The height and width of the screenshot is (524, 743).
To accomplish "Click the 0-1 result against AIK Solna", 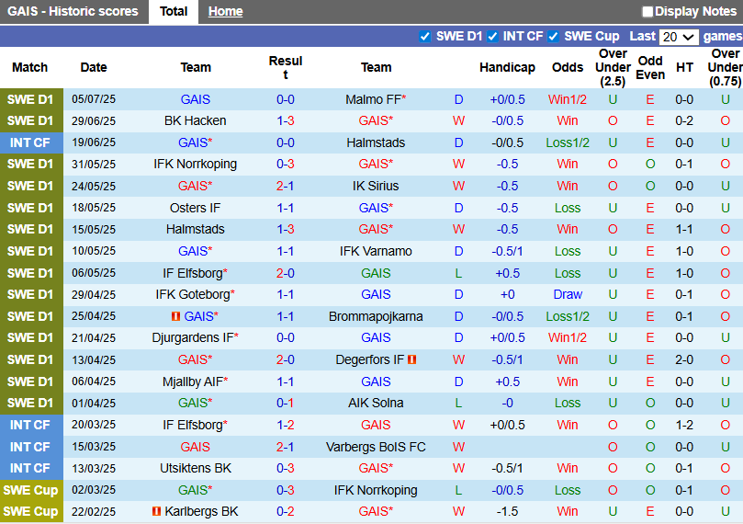I will tap(286, 403).
